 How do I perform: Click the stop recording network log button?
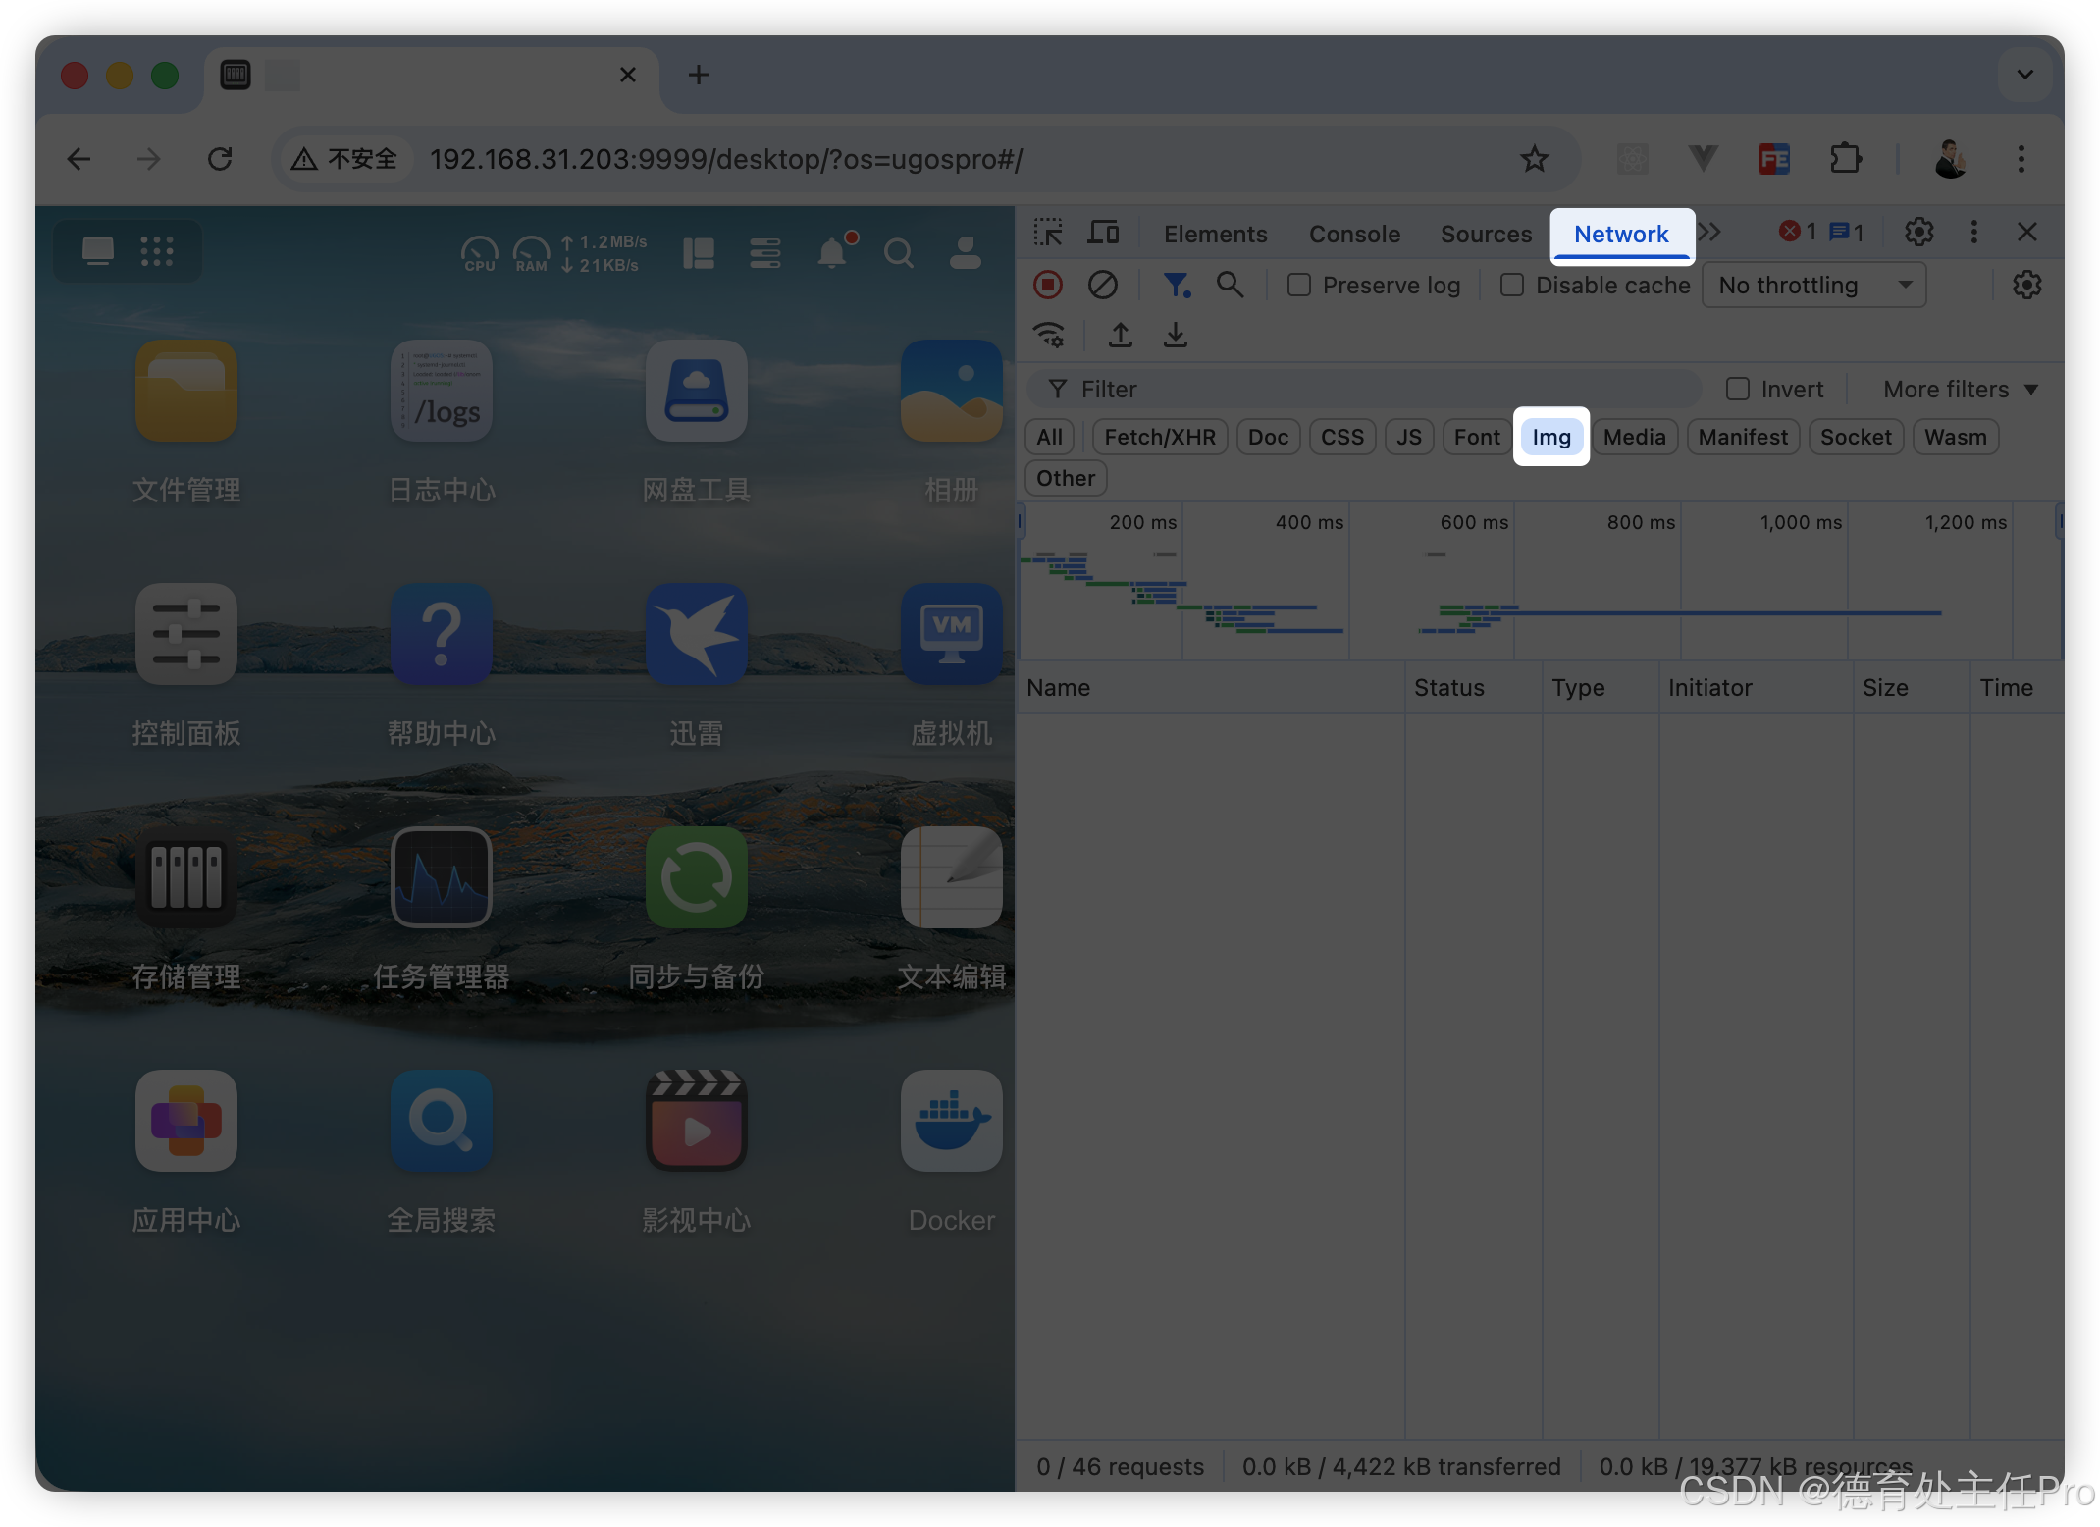(1047, 285)
